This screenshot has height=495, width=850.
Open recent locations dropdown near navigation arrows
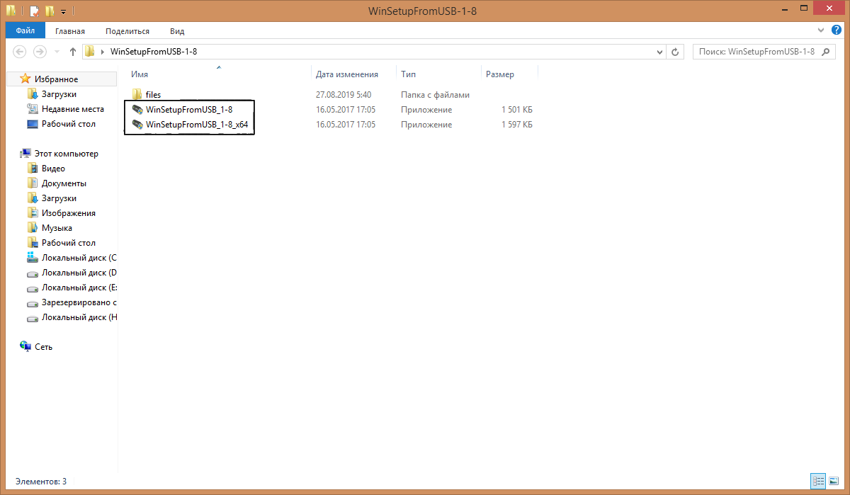57,52
